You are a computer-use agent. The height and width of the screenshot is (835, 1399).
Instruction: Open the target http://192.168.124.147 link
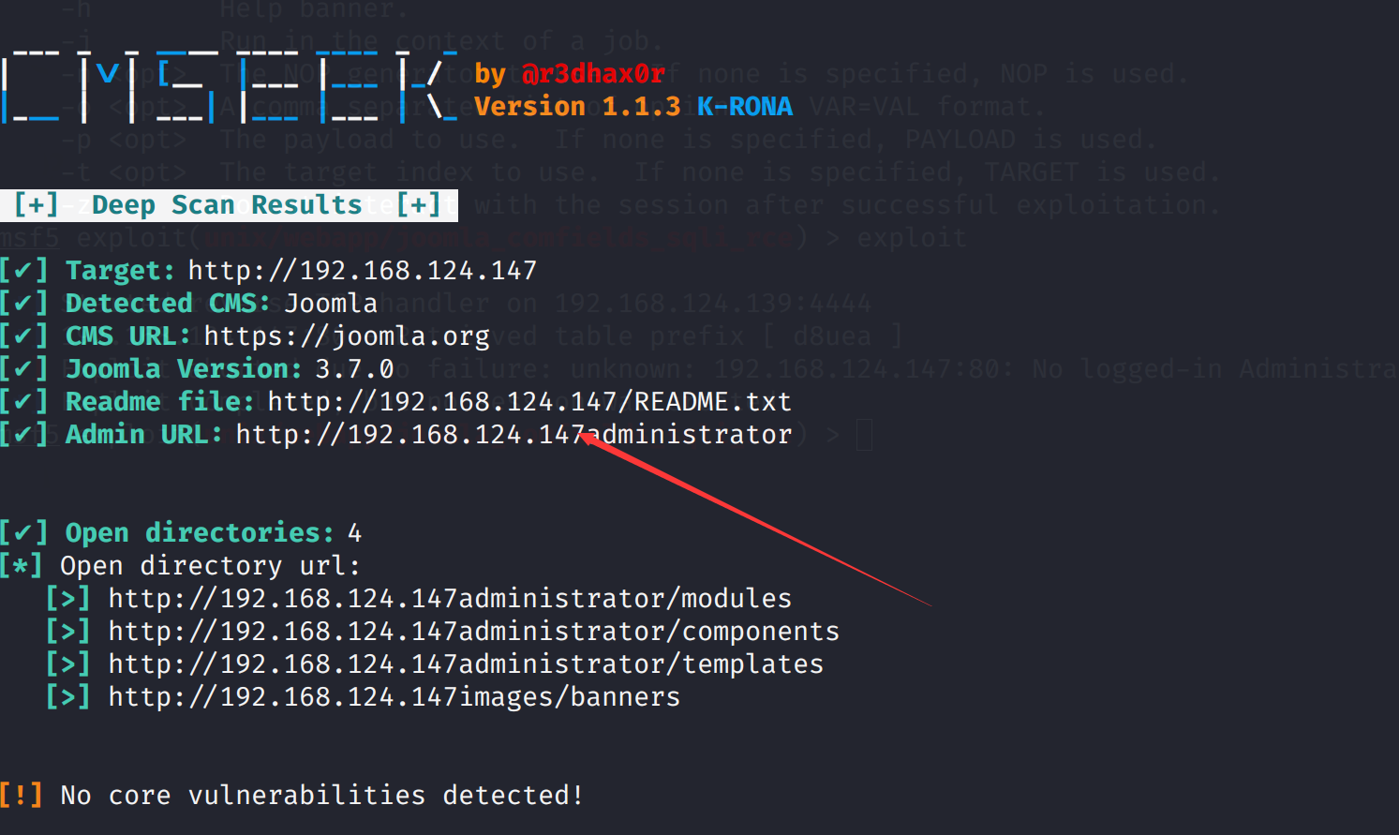point(363,271)
